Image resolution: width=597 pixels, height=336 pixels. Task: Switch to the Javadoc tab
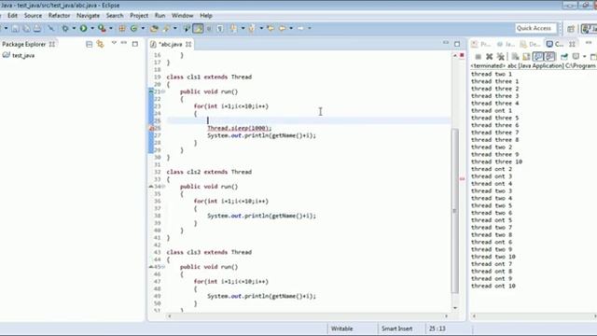[x=506, y=44]
